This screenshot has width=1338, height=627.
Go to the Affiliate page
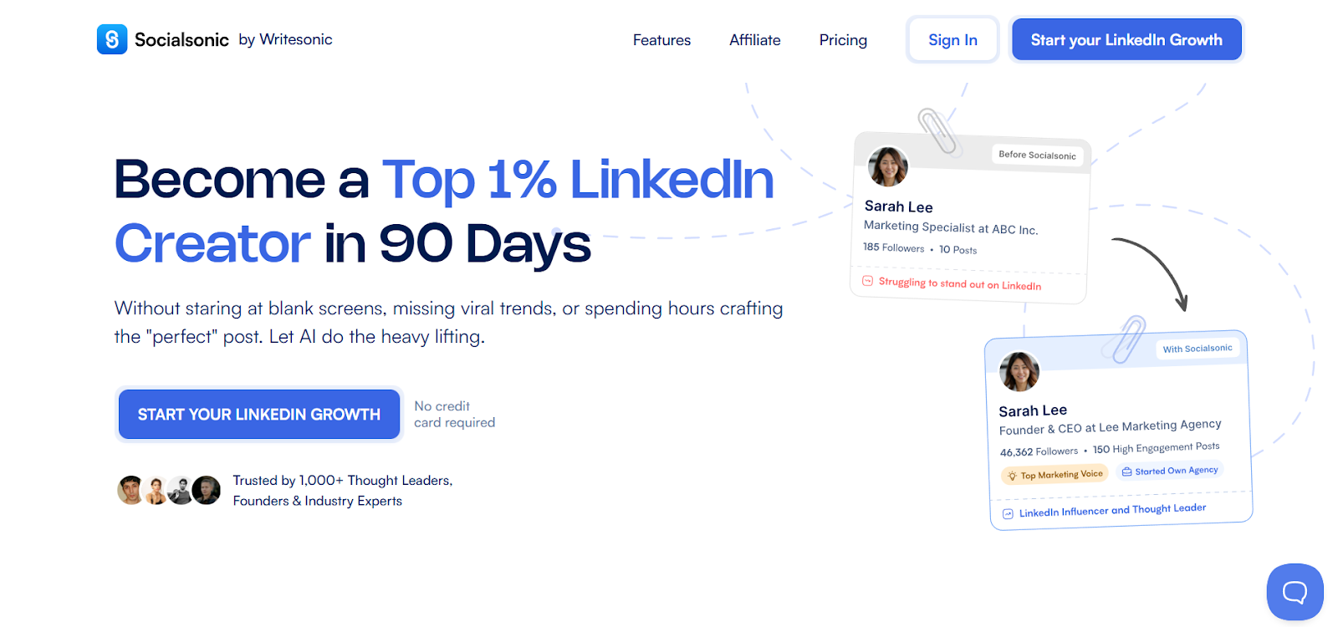point(754,40)
